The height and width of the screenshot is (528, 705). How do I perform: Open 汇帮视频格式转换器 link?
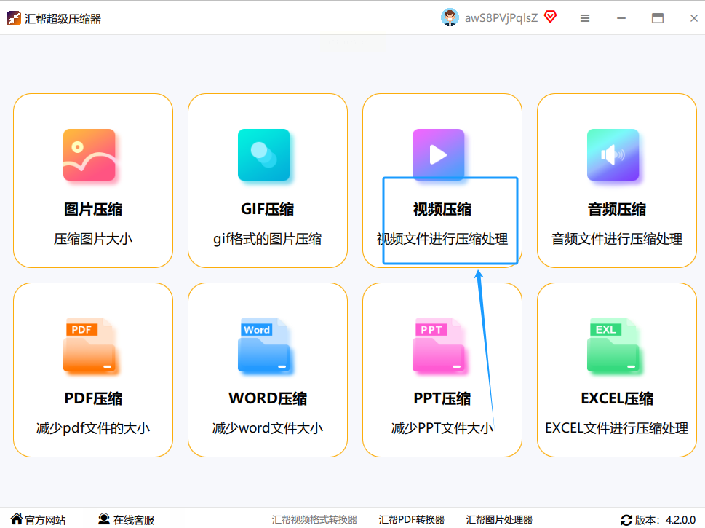(x=315, y=520)
